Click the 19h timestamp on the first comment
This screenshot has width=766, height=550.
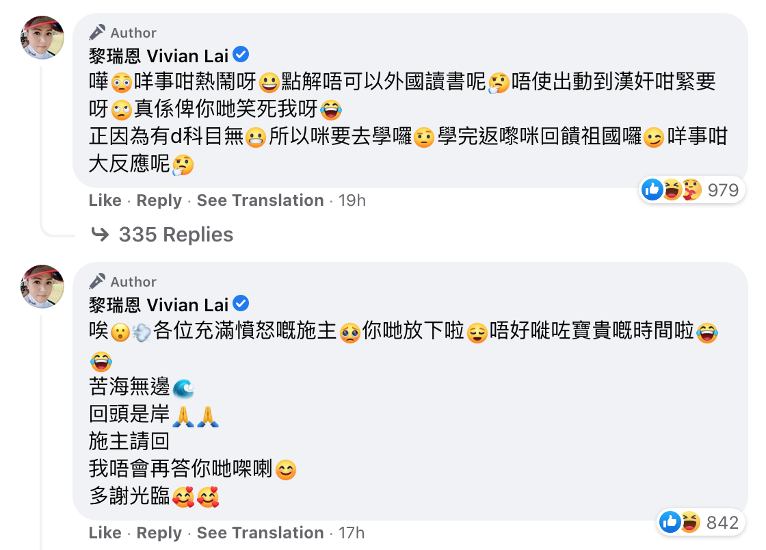click(x=352, y=200)
